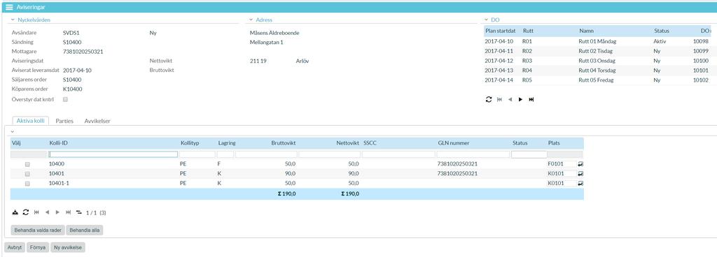Select DO row Rutt 04 Torsdag

click(x=597, y=71)
